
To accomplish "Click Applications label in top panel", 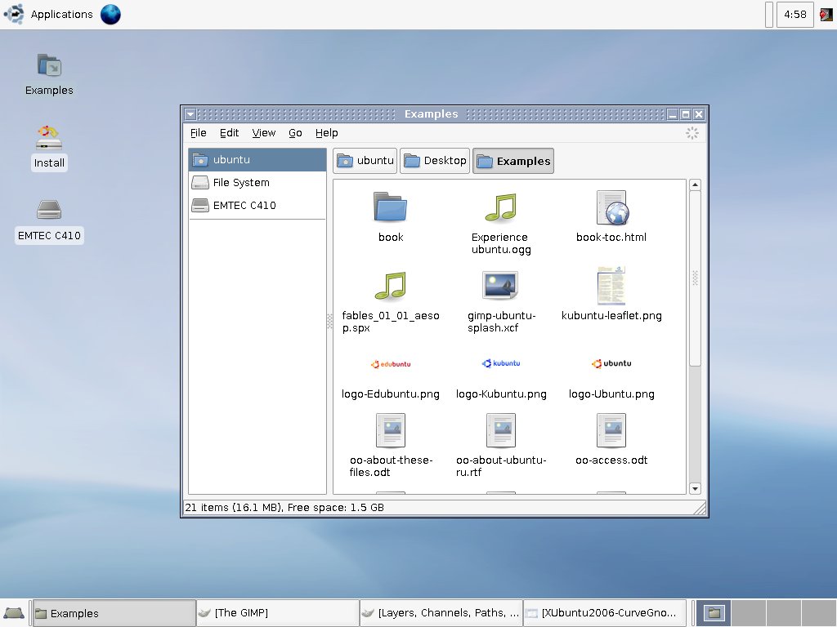I will pos(61,15).
